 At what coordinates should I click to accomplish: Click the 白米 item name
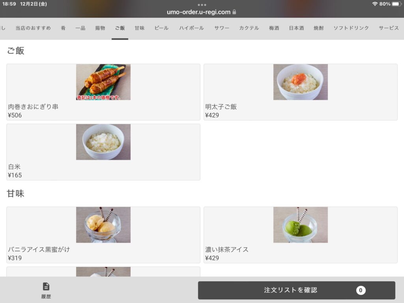[14, 167]
